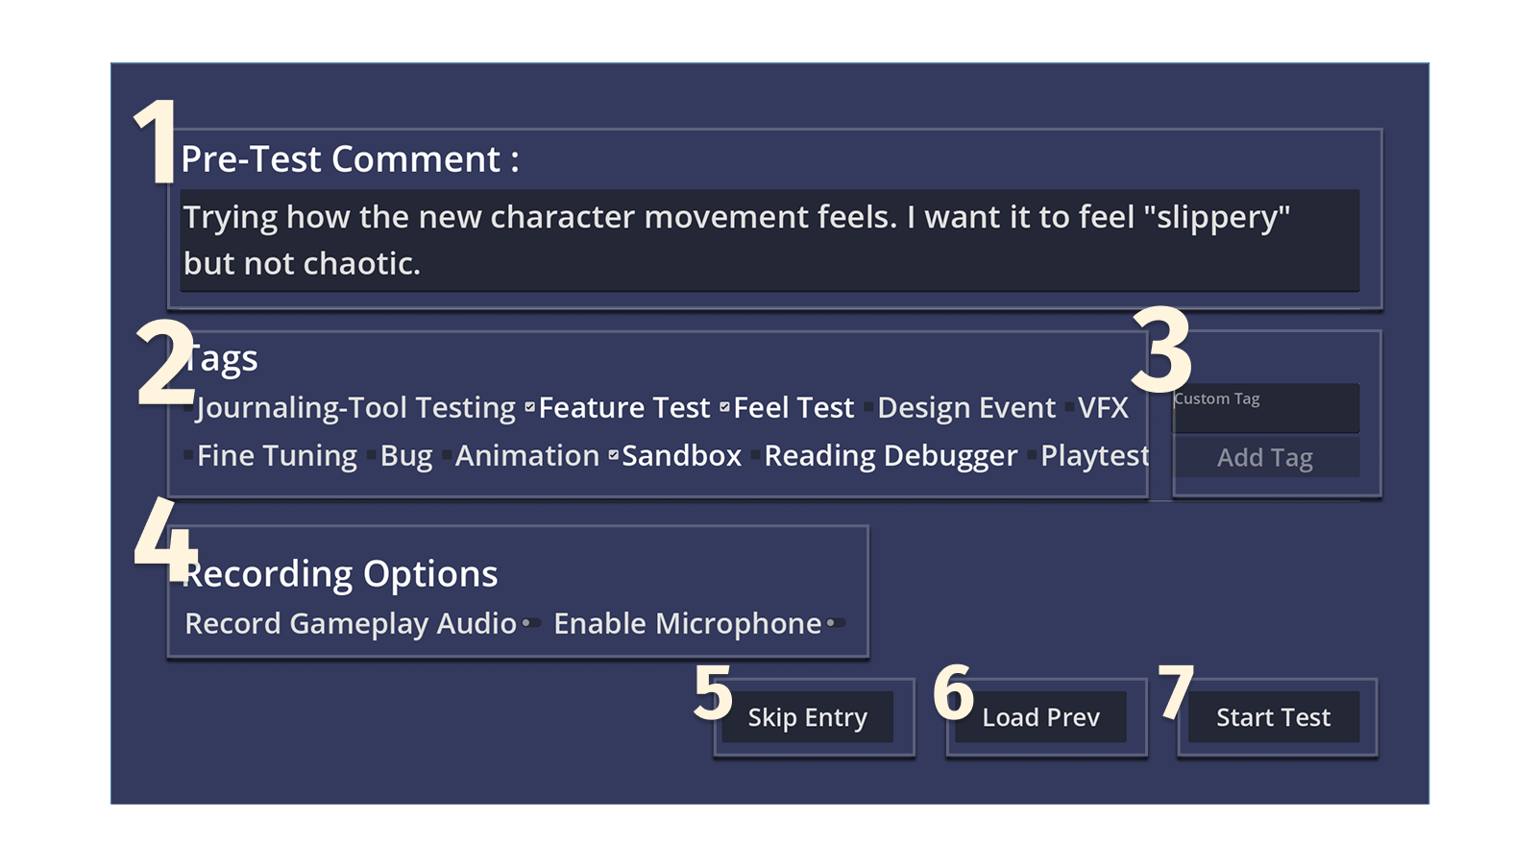This screenshot has width=1538, height=867.
Task: Focus the Pre-Test Comment text box
Action: click(769, 240)
